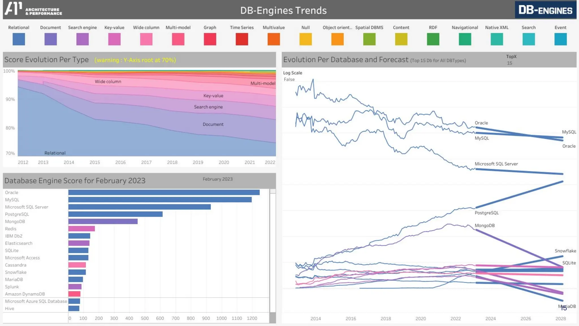Click the MongoDB score bar
This screenshot has height=326, width=579.
click(103, 221)
